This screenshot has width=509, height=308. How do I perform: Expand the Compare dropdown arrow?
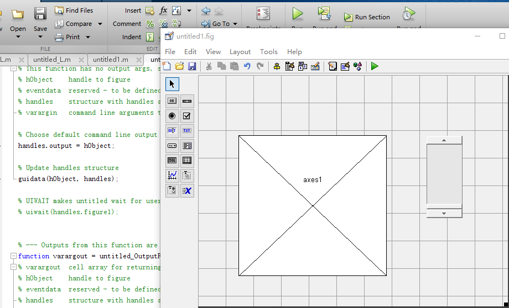tap(100, 24)
